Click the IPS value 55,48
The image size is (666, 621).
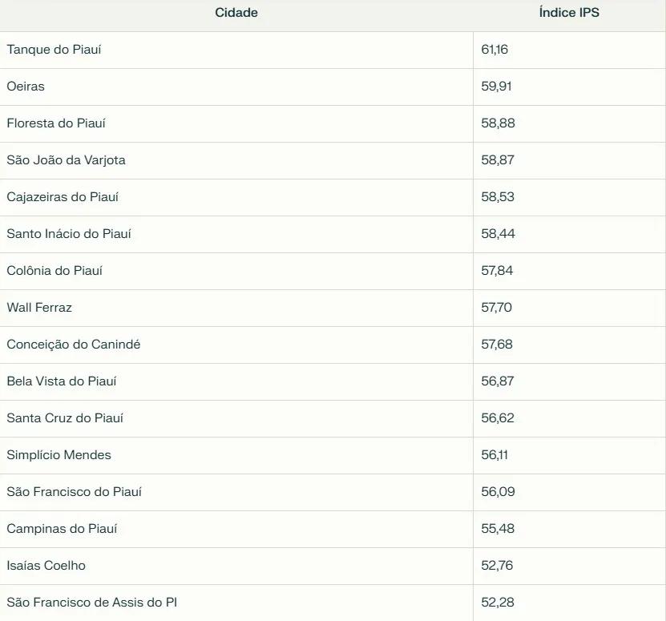(x=498, y=529)
